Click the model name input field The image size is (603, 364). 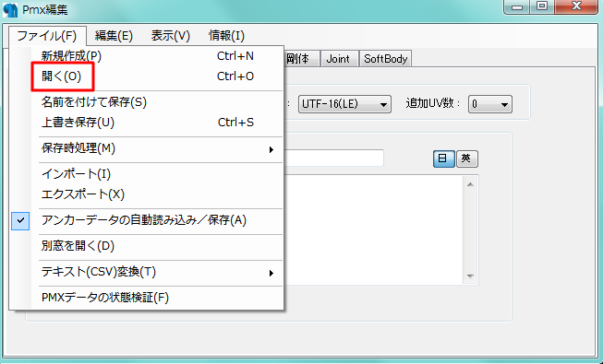(x=333, y=158)
